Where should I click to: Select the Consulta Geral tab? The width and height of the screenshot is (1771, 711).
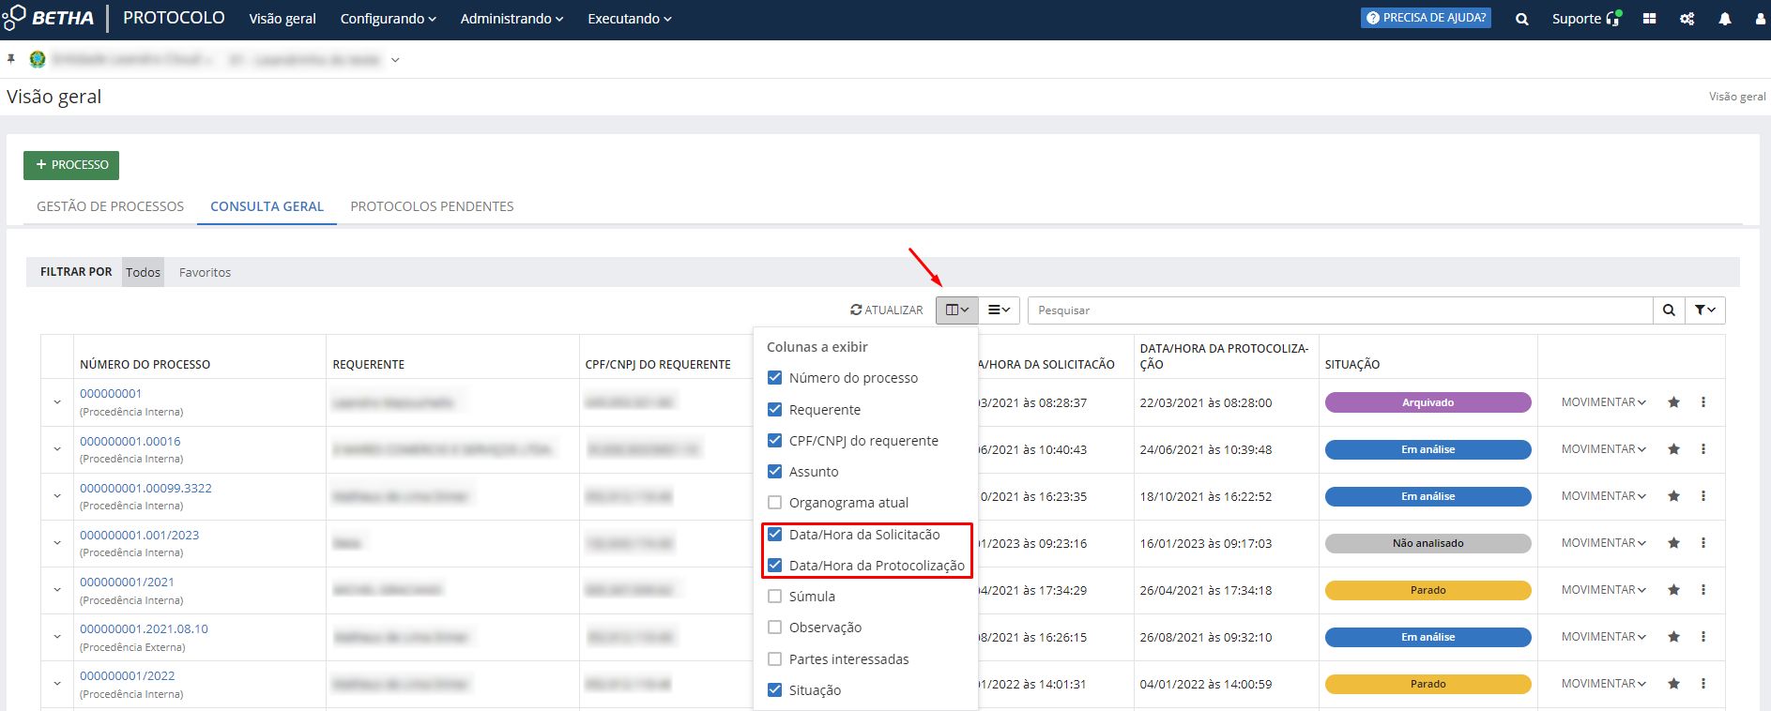coord(267,206)
